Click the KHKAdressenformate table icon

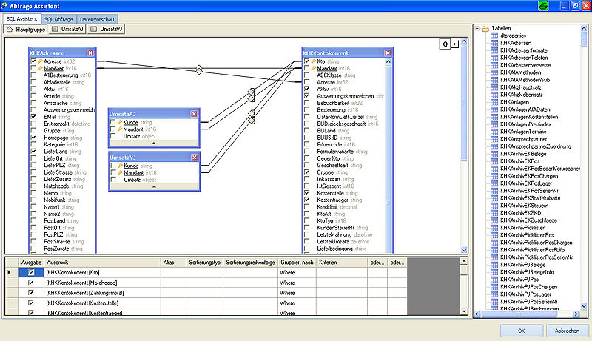click(494, 50)
